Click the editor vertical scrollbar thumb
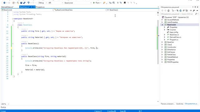This screenshot has height=112, width=200. (158, 42)
